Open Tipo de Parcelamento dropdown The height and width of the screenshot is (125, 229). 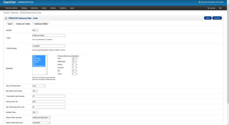pos(39,86)
